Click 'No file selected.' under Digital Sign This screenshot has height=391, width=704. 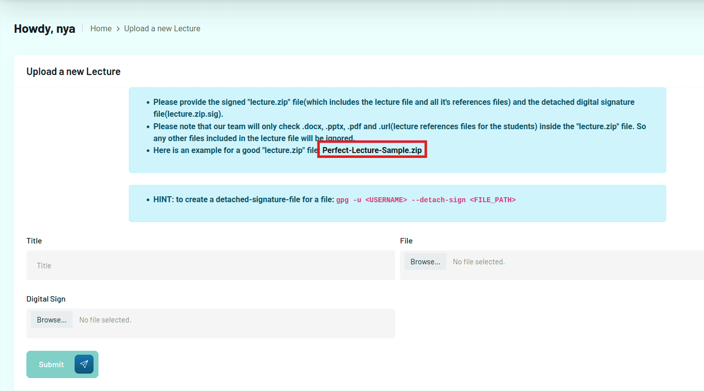(105, 320)
